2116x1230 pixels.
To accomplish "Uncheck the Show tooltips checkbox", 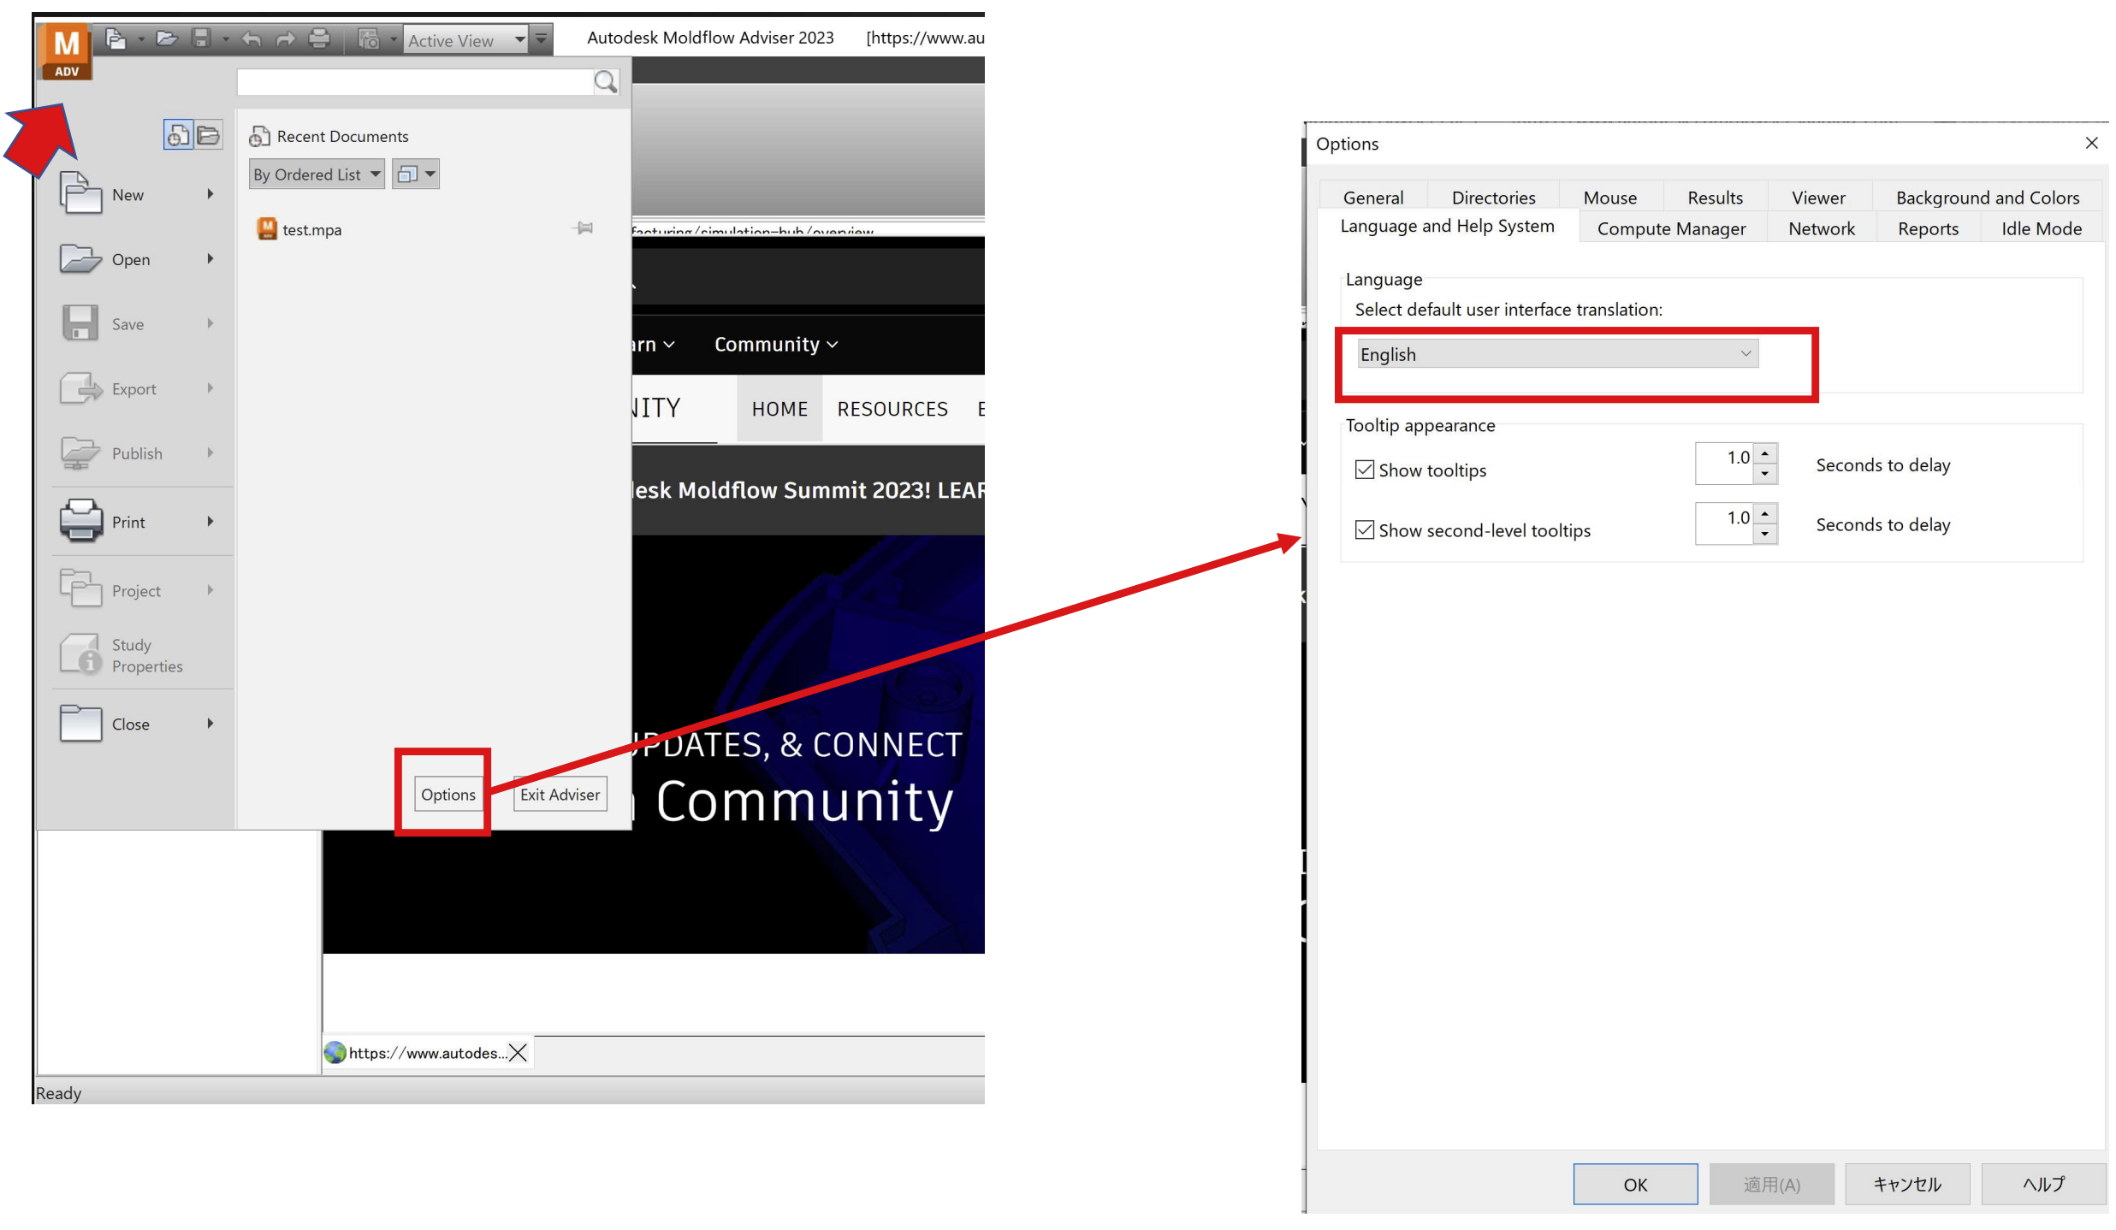I will click(x=1364, y=470).
